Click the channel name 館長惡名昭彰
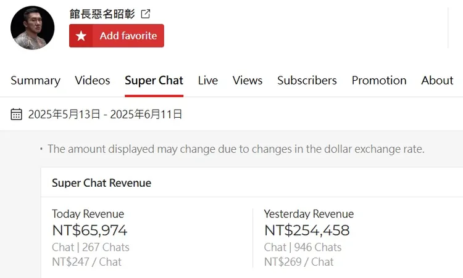Screen dimensions: 463x278 click(102, 14)
